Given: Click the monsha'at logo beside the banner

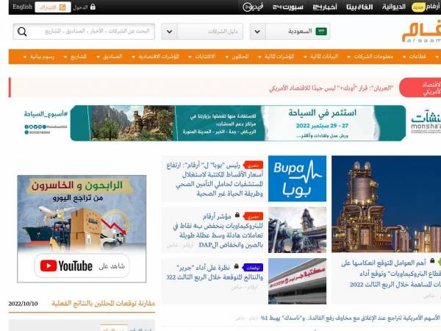Looking at the screenshot, I should click(426, 121).
